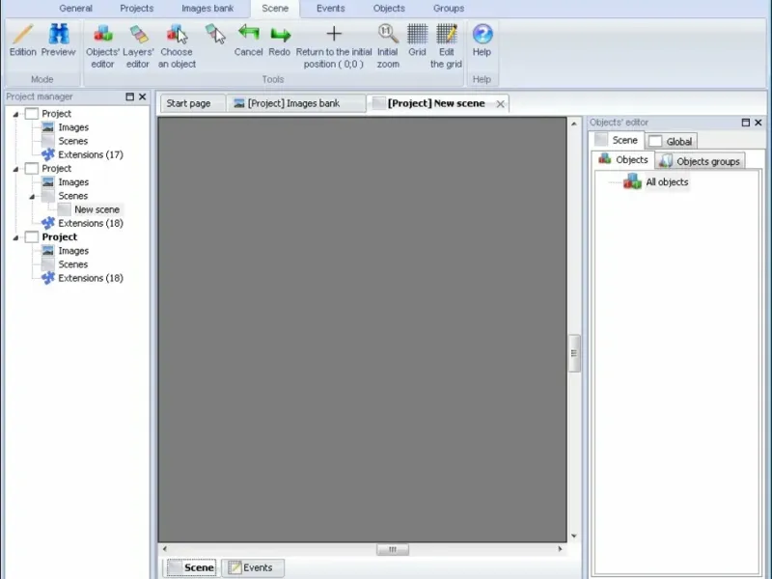Click the scroll right arrow
Viewport: 772px width, 579px height.
pyautogui.click(x=560, y=549)
